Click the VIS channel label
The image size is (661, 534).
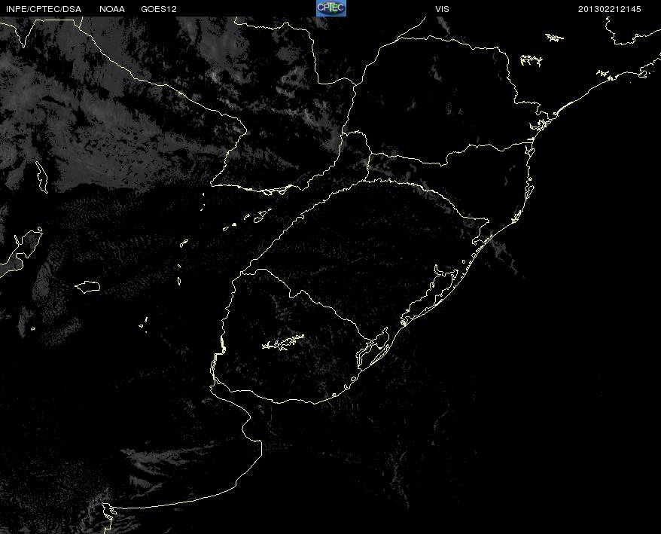pyautogui.click(x=442, y=9)
